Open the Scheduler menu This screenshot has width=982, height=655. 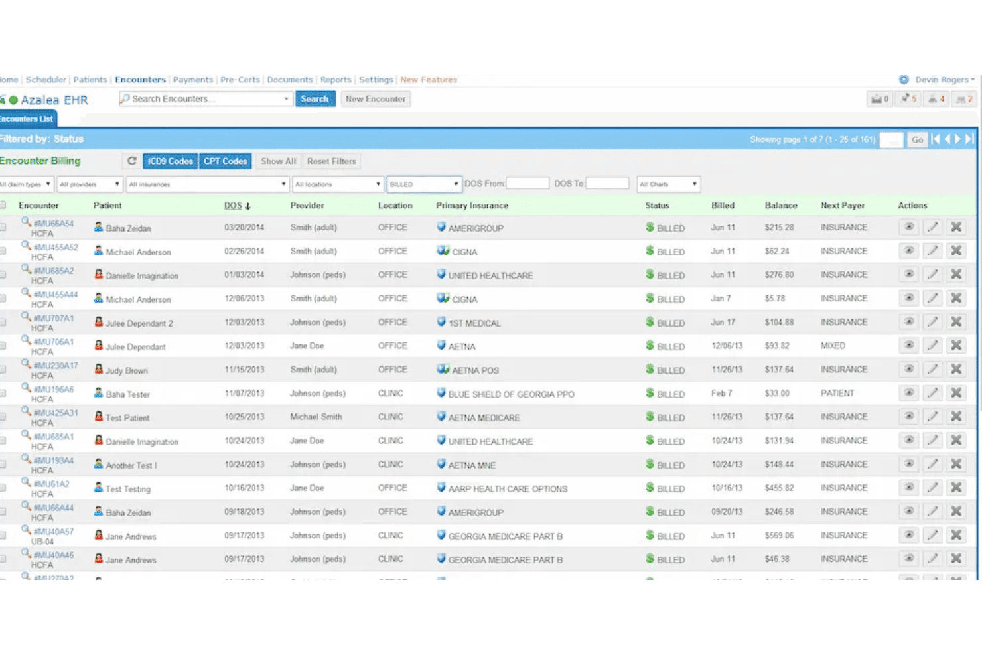[x=46, y=80]
